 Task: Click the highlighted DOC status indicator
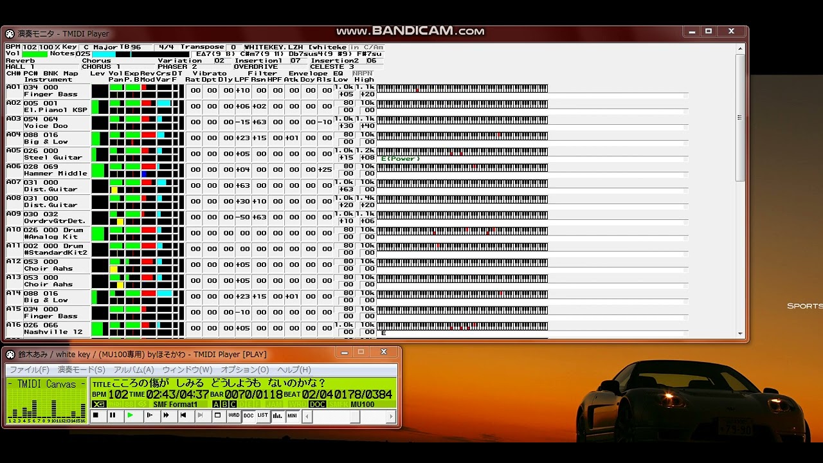point(318,404)
